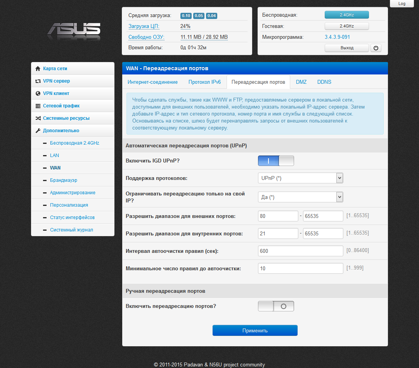
Task: Click external port range end field
Action: (323, 216)
